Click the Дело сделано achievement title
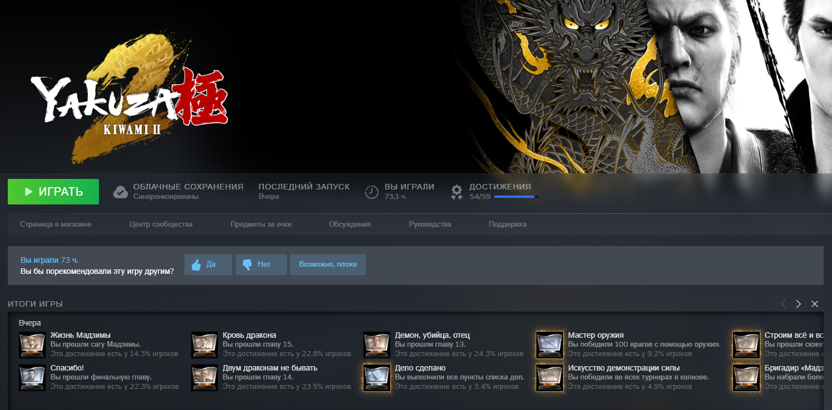The image size is (832, 410). 420,368
